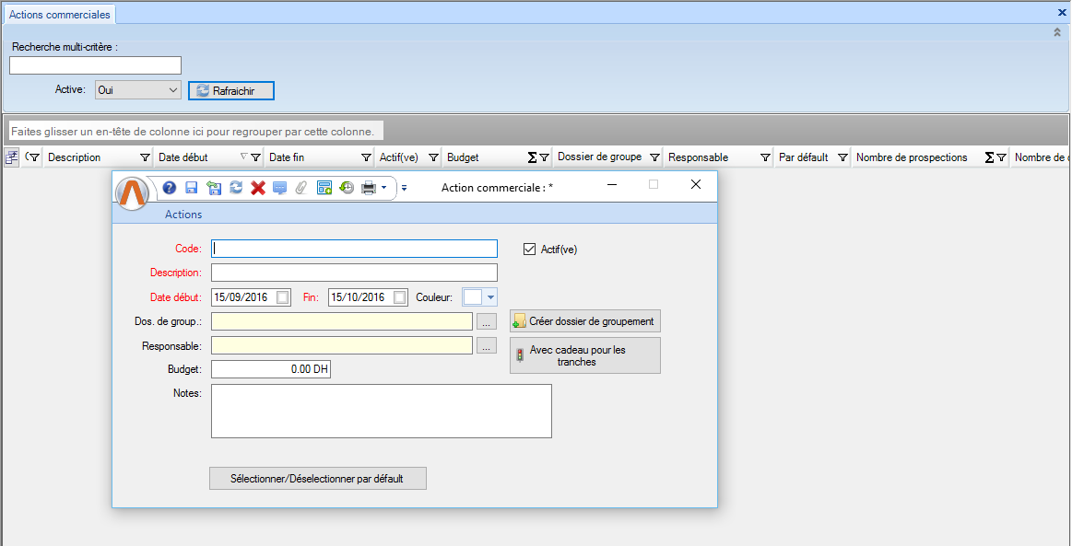Click the refresh arrows icon in dialog toolbar
Image resolution: width=1072 pixels, height=546 pixels.
(x=236, y=188)
